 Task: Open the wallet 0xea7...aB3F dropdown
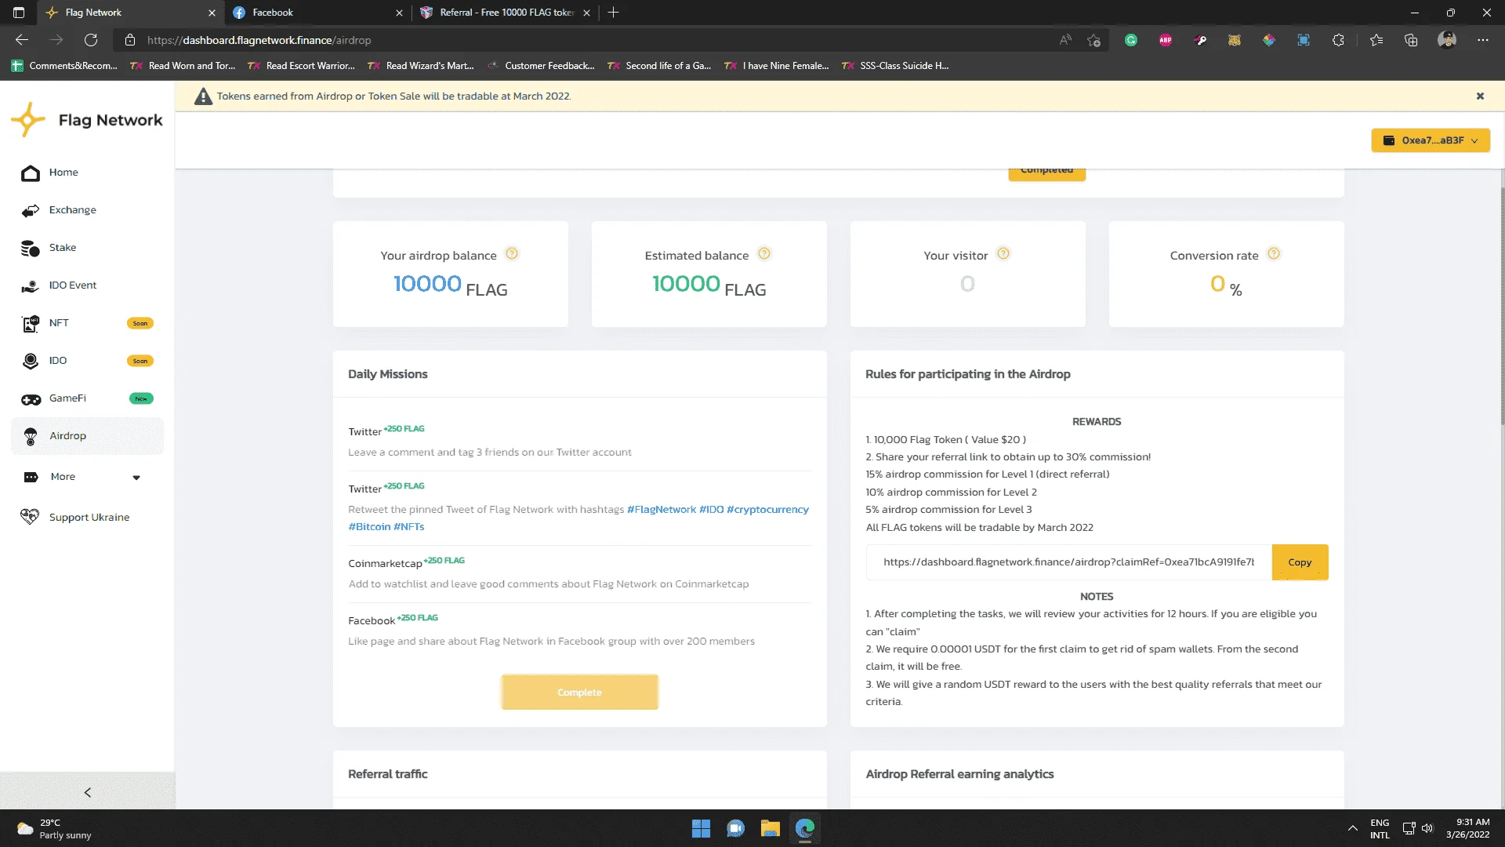pos(1431,140)
